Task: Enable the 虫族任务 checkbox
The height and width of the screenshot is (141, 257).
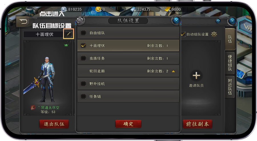Action: pyautogui.click(x=83, y=58)
